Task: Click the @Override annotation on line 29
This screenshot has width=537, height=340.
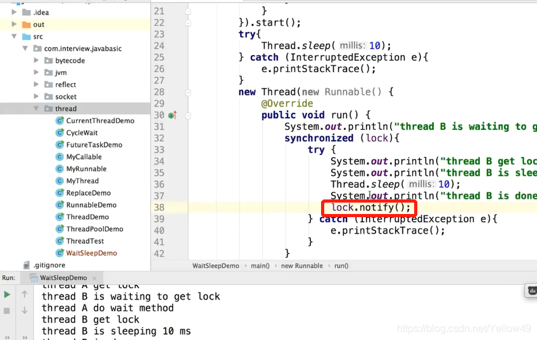Action: click(x=287, y=103)
